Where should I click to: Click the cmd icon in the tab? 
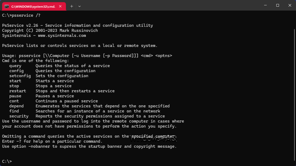pyautogui.click(x=7, y=6)
